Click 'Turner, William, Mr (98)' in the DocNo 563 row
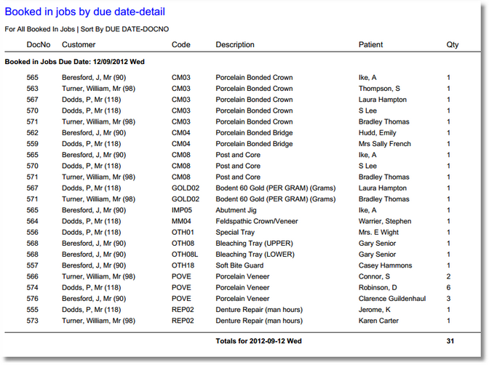The width and height of the screenshot is (489, 365). [98, 89]
